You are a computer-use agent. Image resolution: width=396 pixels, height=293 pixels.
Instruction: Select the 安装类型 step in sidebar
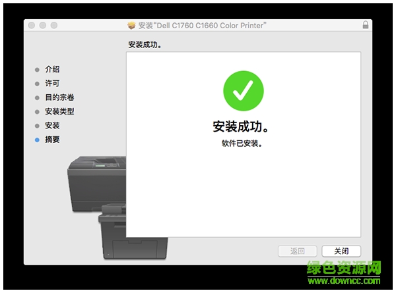pyautogui.click(x=59, y=111)
